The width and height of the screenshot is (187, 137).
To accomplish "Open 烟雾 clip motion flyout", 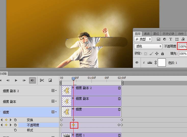I will pyautogui.click(x=119, y=109).
